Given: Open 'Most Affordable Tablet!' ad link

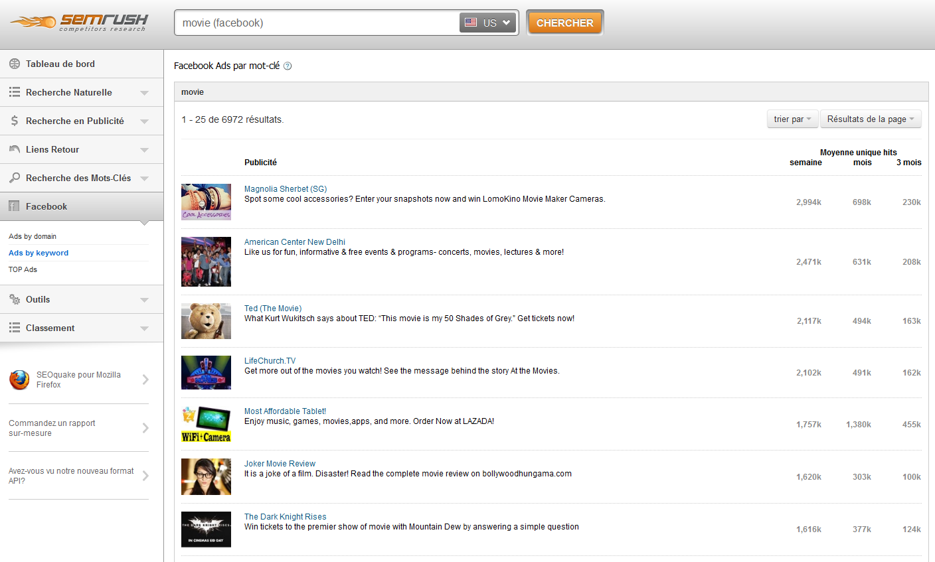Looking at the screenshot, I should pos(286,411).
